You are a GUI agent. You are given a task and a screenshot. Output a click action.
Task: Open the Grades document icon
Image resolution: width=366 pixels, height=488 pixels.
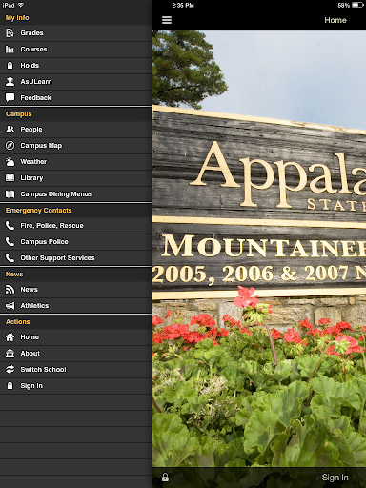click(x=10, y=32)
